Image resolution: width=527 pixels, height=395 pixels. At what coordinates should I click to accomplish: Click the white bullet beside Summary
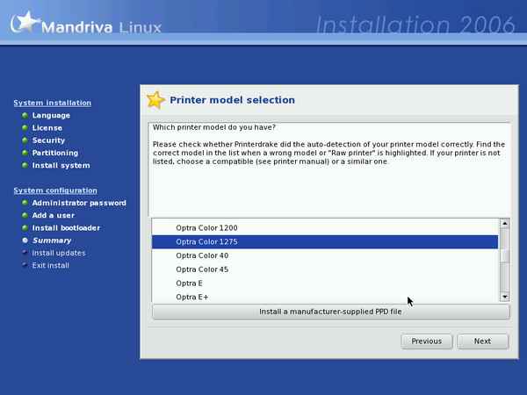25,241
